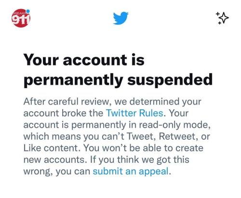Click the phrase "which means you can't"

point(74,136)
